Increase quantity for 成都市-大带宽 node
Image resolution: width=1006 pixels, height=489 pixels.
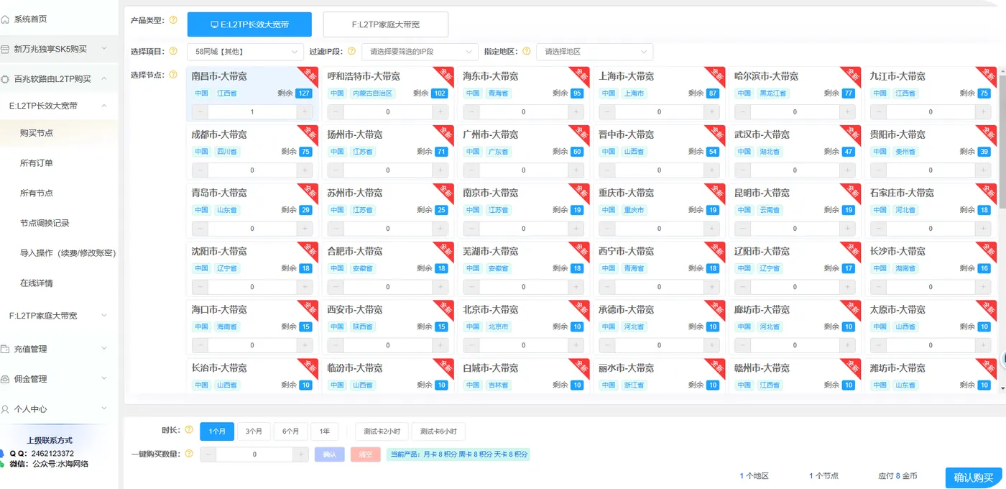point(305,170)
